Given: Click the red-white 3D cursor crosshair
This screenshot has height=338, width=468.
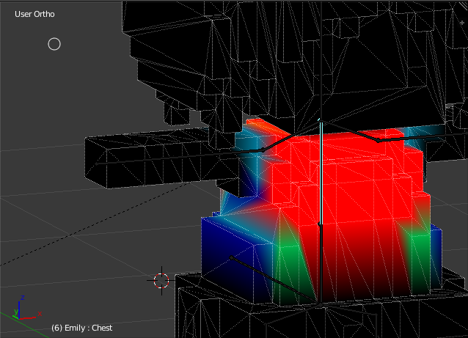Looking at the screenshot, I should (161, 281).
